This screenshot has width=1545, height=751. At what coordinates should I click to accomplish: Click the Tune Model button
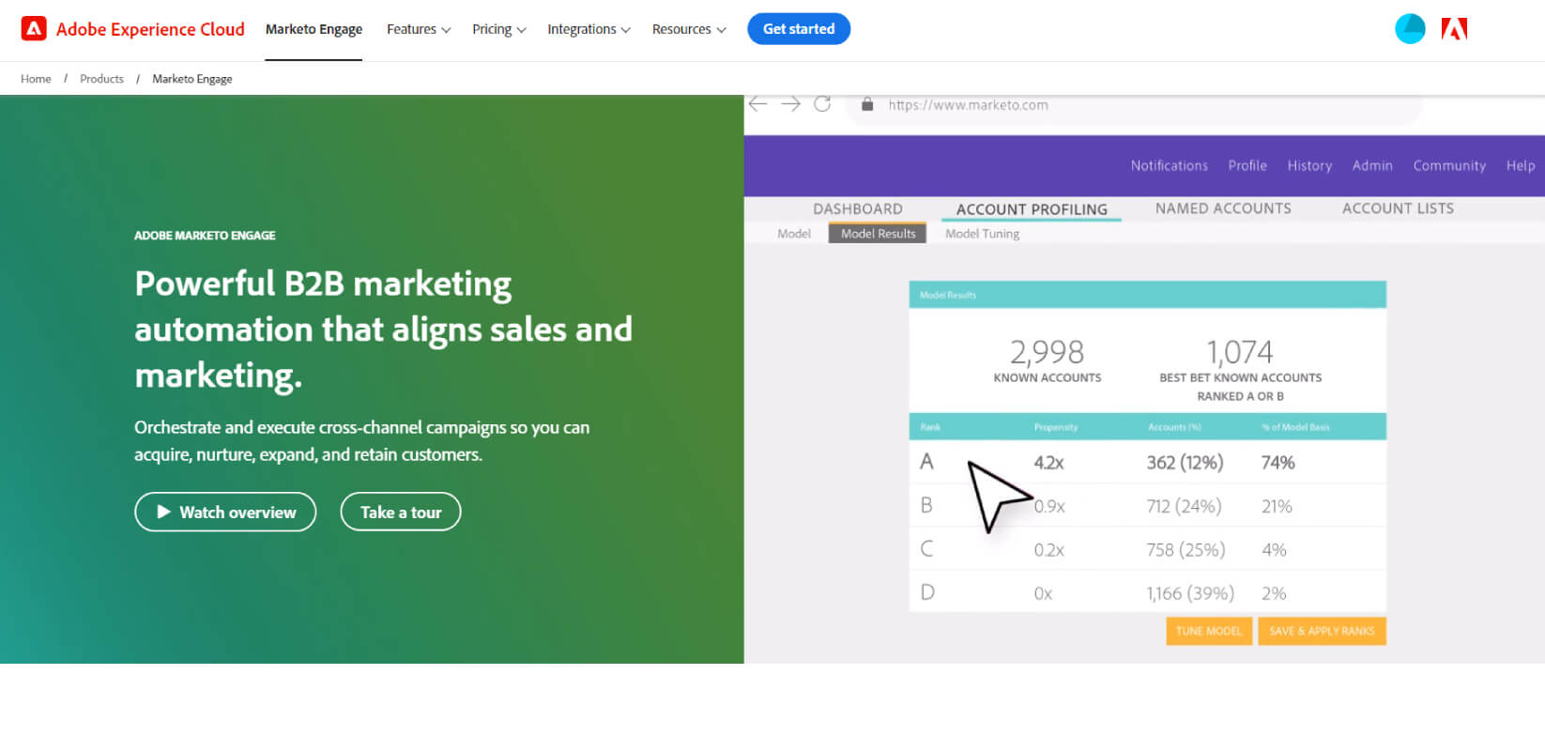pos(1209,631)
